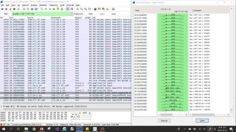Save this capture file icon
This screenshot has width=236, height=132.
coord(28,9)
